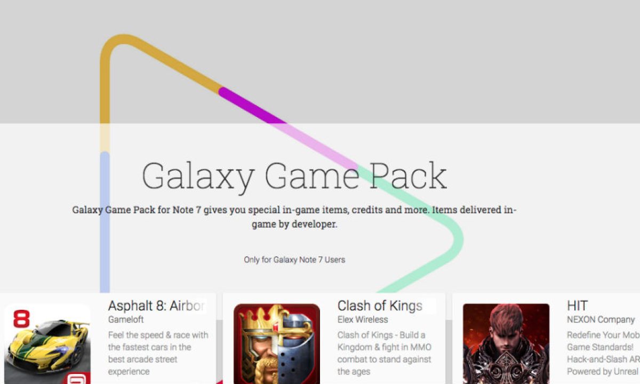Select the Galaxy Game Pack heading

pos(294,176)
